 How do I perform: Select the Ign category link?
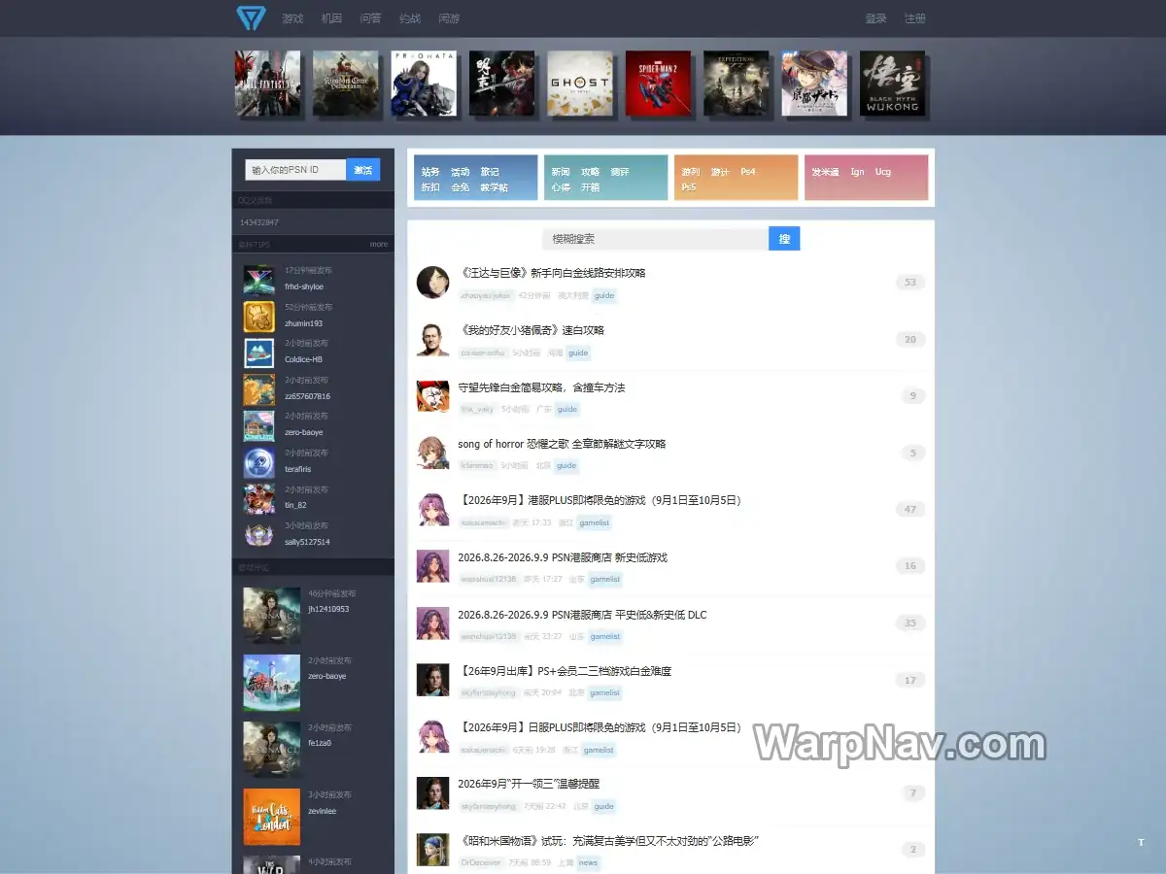(x=857, y=172)
